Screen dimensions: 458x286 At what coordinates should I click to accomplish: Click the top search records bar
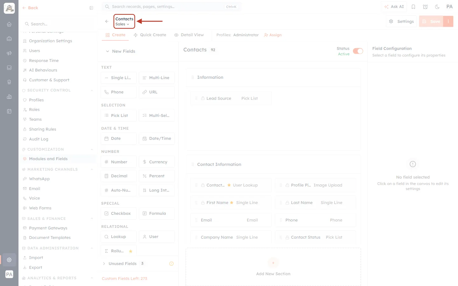(171, 7)
